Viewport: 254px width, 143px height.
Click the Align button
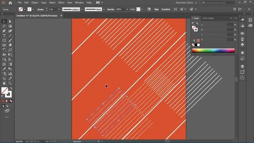156,9
